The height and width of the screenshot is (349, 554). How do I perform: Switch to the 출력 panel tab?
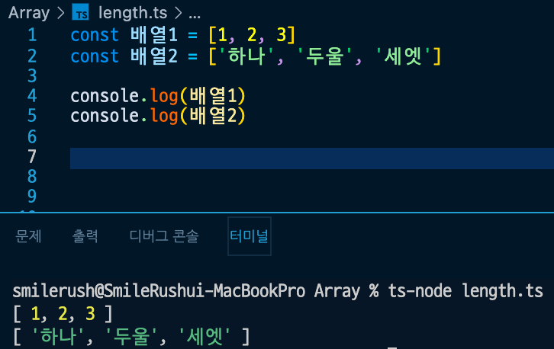tap(85, 236)
